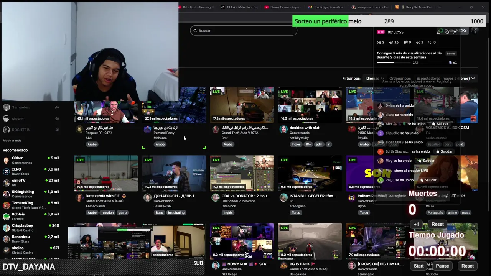Click the new followers icon showing 1

419,43
